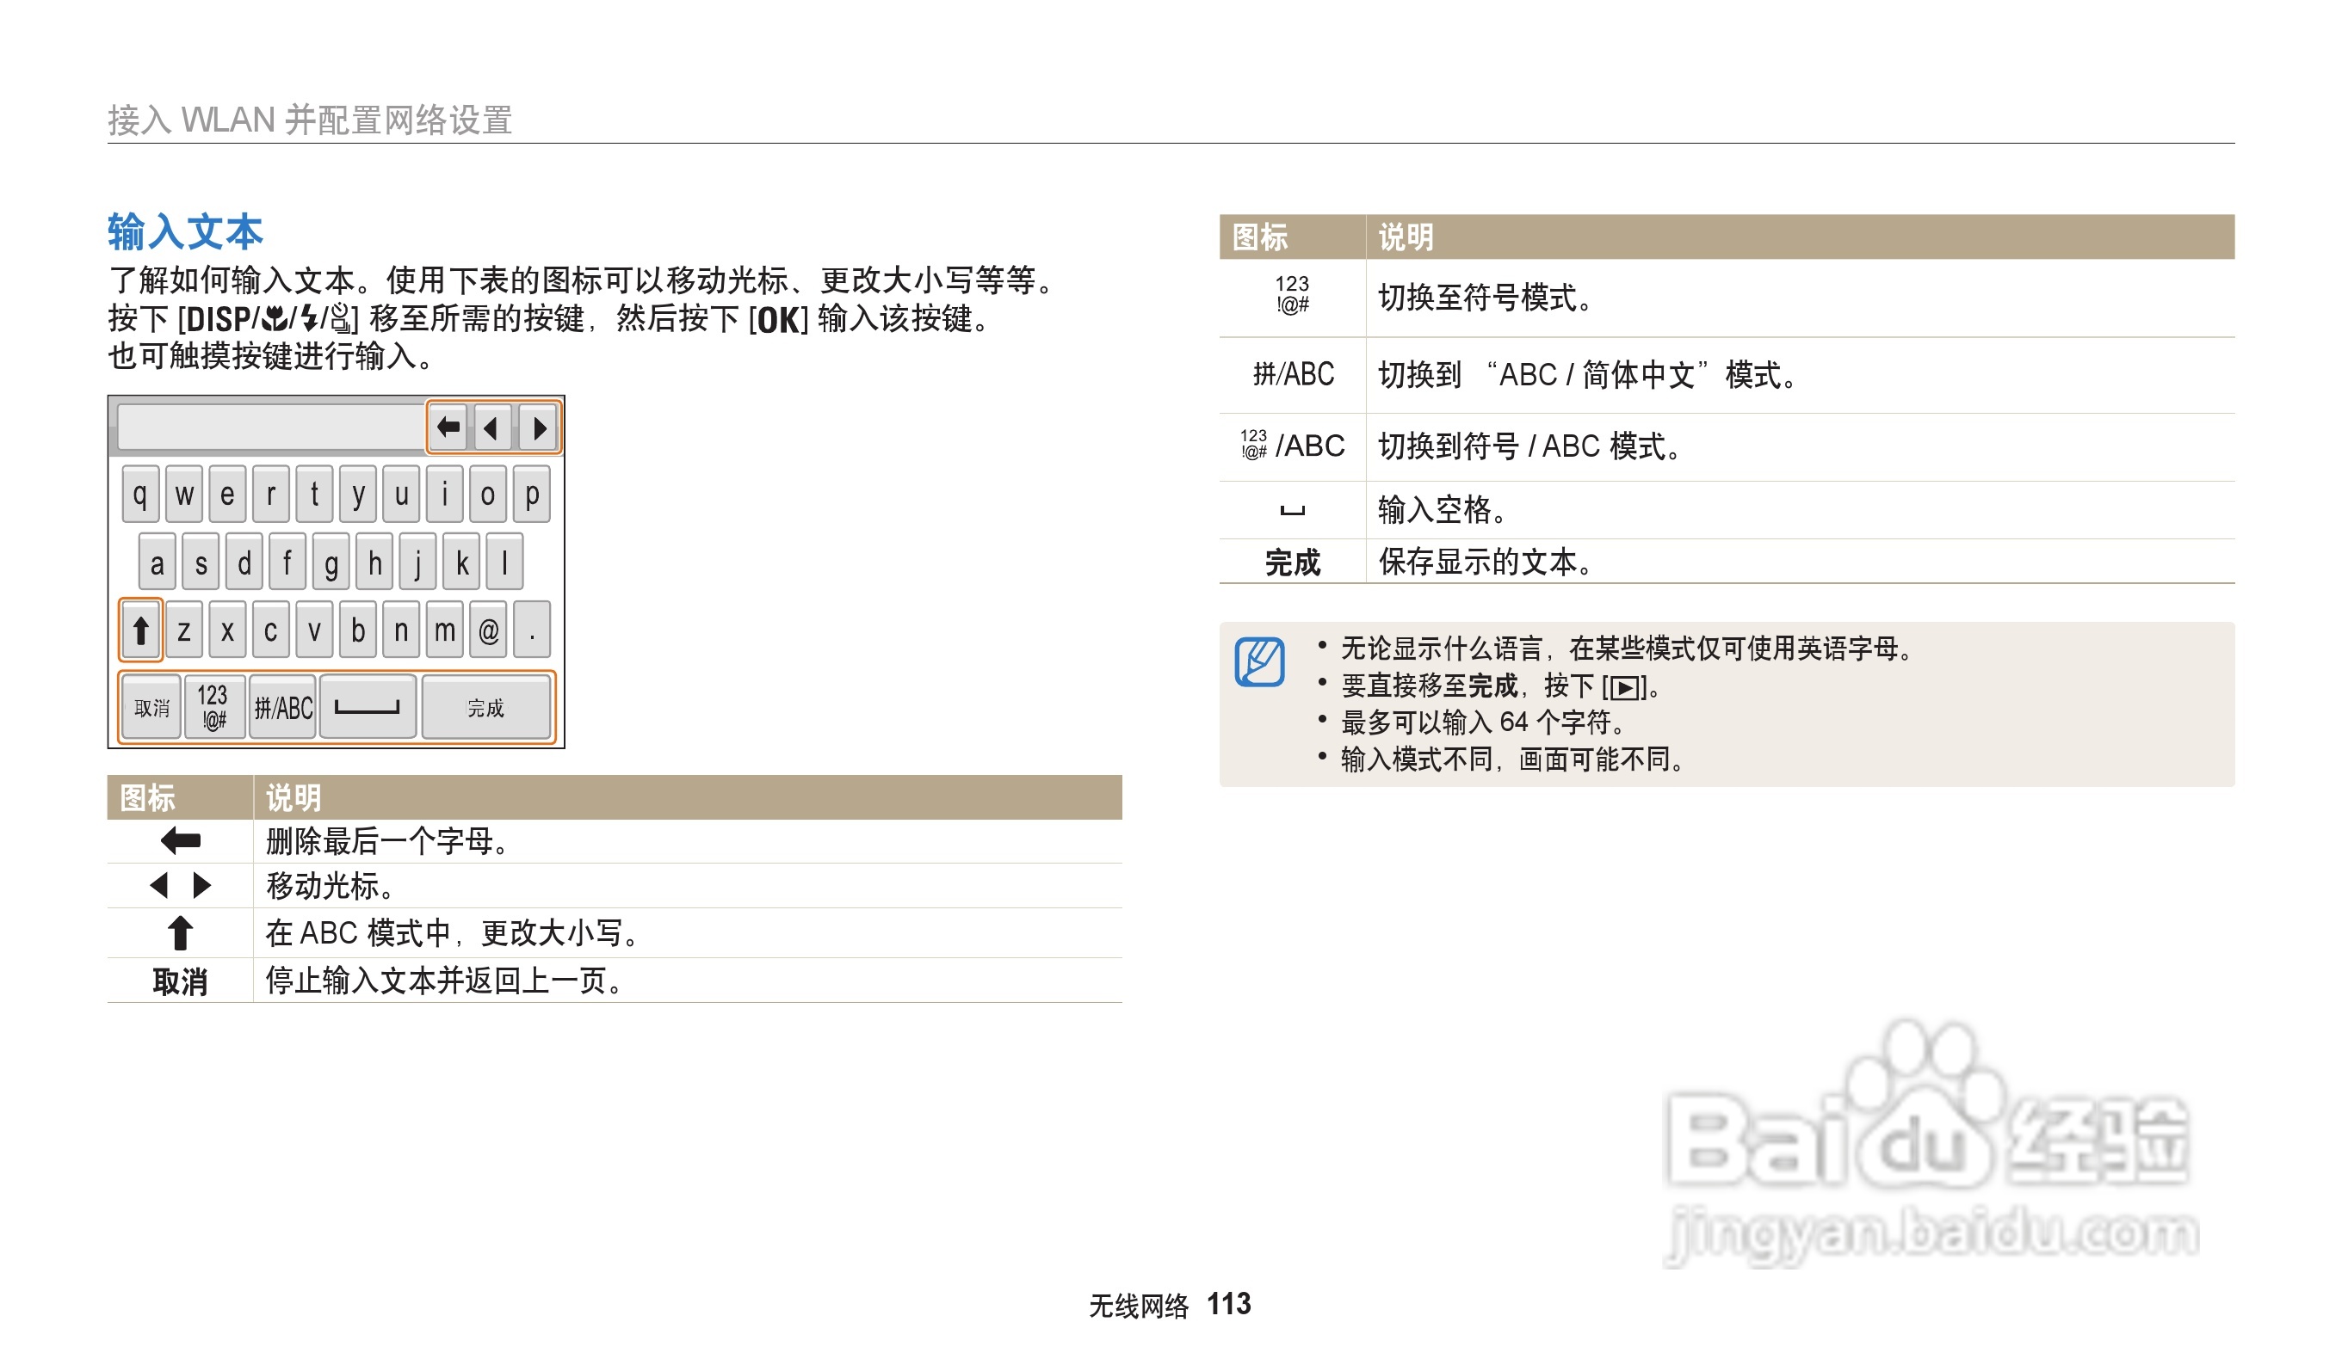Tap the 完成 done key
The width and height of the screenshot is (2342, 1365).
[x=485, y=709]
